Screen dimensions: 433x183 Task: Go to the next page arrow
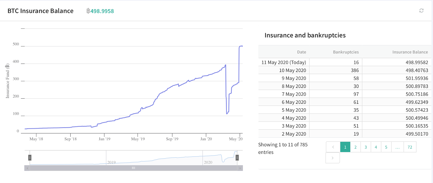tap(333, 158)
